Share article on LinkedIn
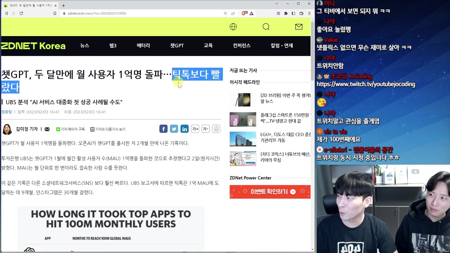 click(184, 129)
